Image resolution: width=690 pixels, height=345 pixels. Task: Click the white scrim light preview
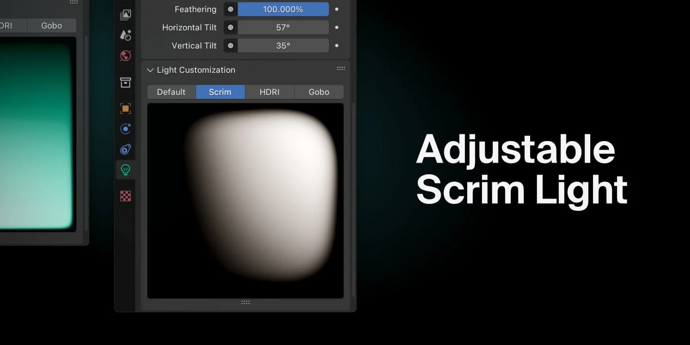(261, 193)
